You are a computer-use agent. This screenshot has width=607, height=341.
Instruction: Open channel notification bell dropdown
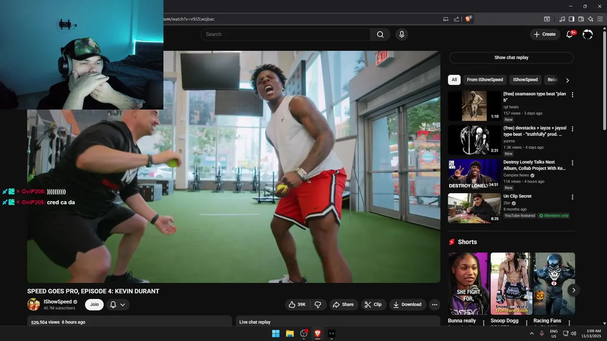tap(118, 305)
